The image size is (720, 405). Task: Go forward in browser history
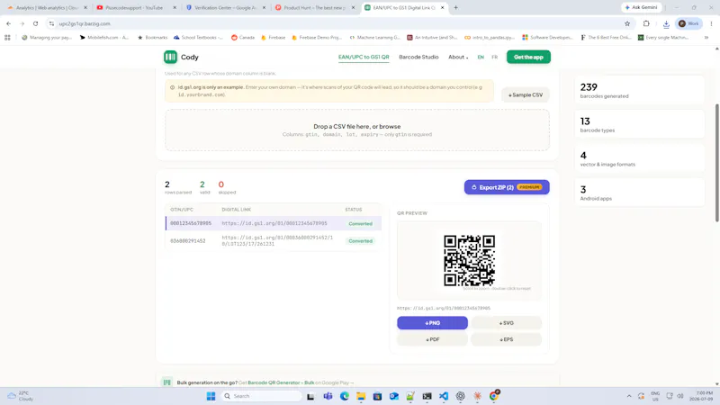(x=22, y=23)
